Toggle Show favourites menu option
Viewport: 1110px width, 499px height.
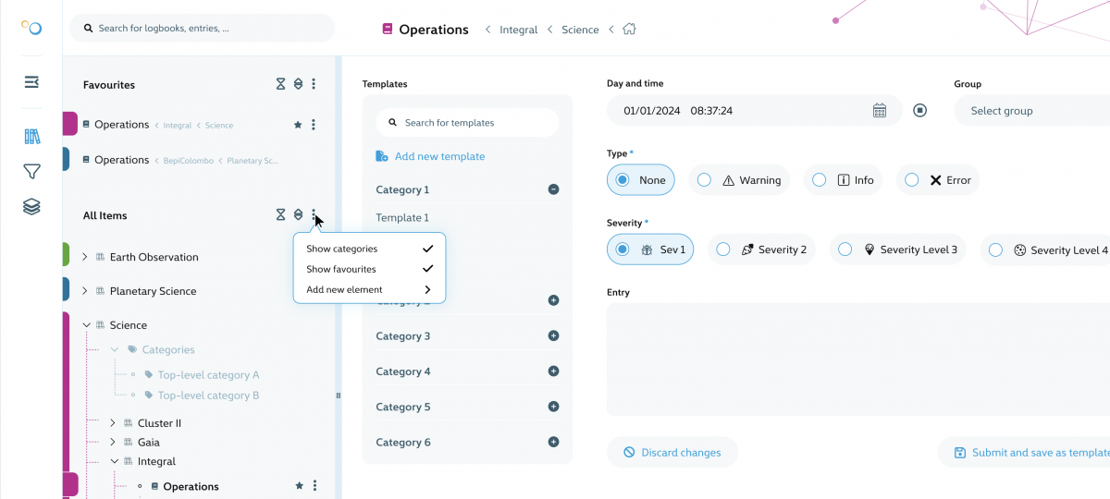(x=369, y=269)
